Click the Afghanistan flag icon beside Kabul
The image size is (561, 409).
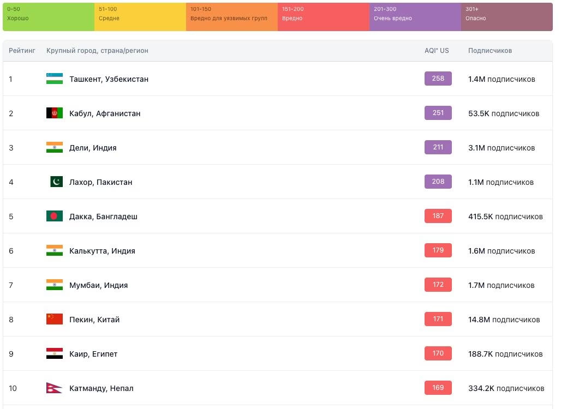pyautogui.click(x=55, y=113)
